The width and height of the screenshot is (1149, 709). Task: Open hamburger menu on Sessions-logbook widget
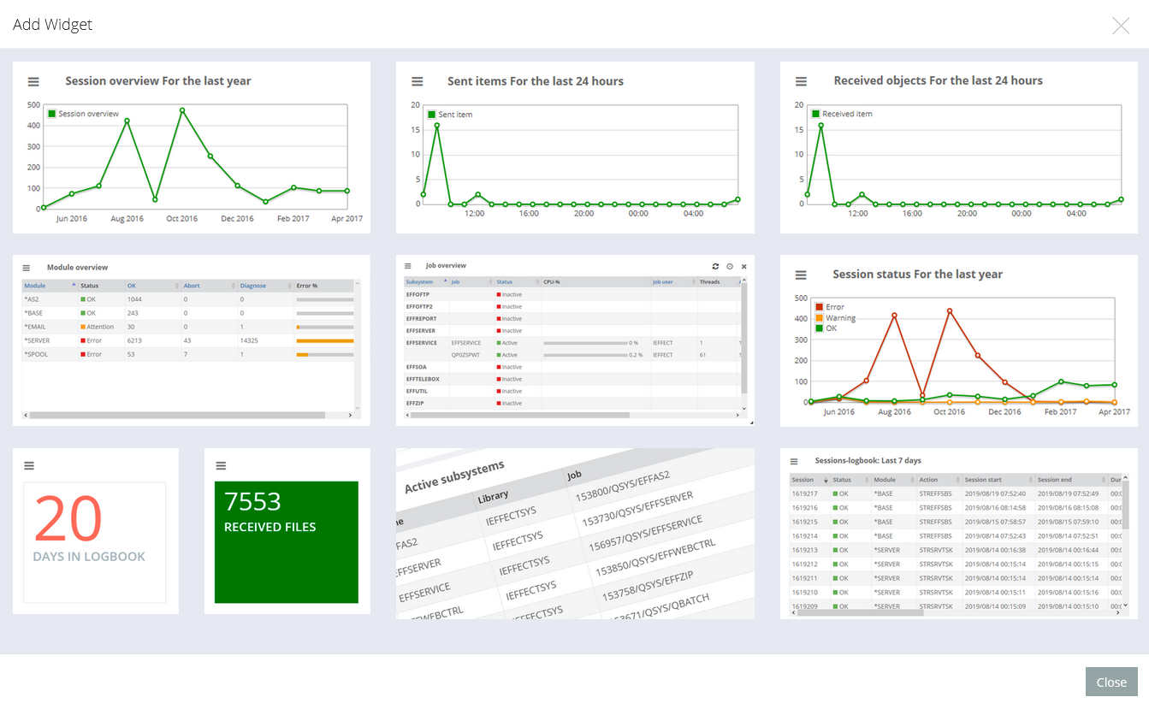click(794, 461)
